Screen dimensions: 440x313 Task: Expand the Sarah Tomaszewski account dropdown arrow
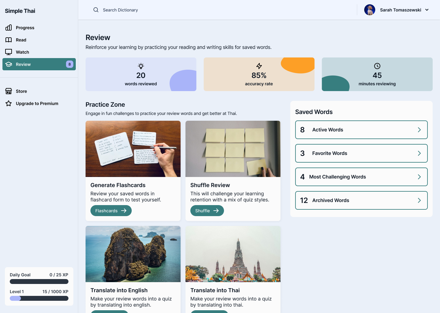[x=427, y=10]
